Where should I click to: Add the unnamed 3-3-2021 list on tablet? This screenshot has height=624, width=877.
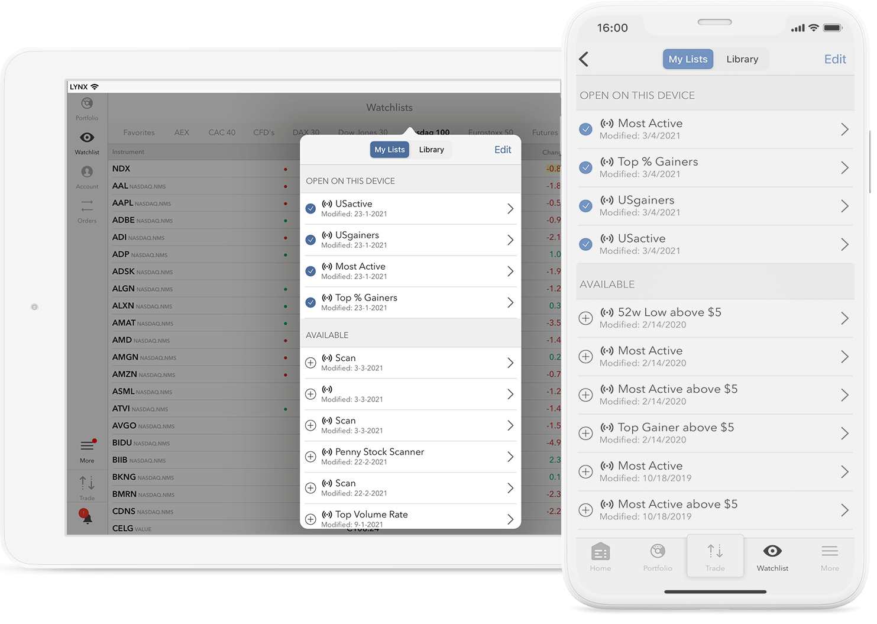coord(310,394)
